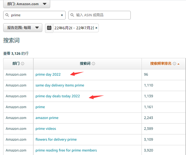Open flowers for delivery prime link
Screen dimensions: 186x155
coord(56,140)
